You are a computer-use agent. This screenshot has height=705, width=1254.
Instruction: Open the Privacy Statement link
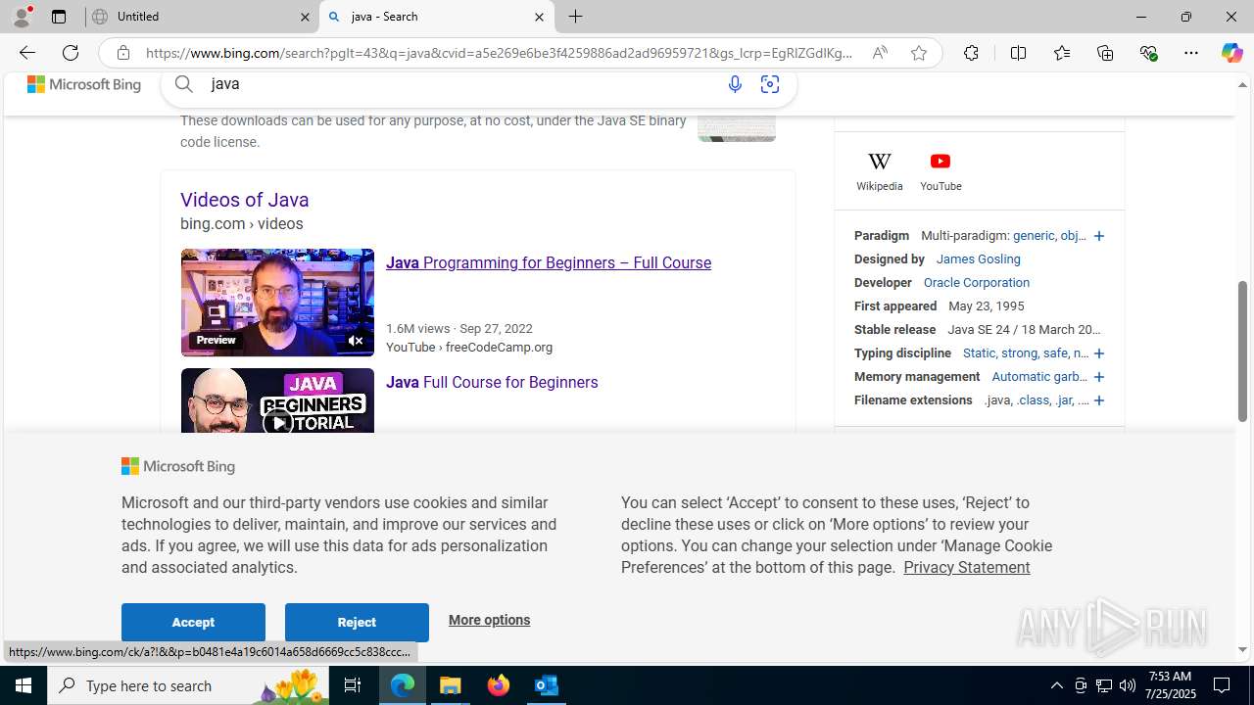pos(966,567)
